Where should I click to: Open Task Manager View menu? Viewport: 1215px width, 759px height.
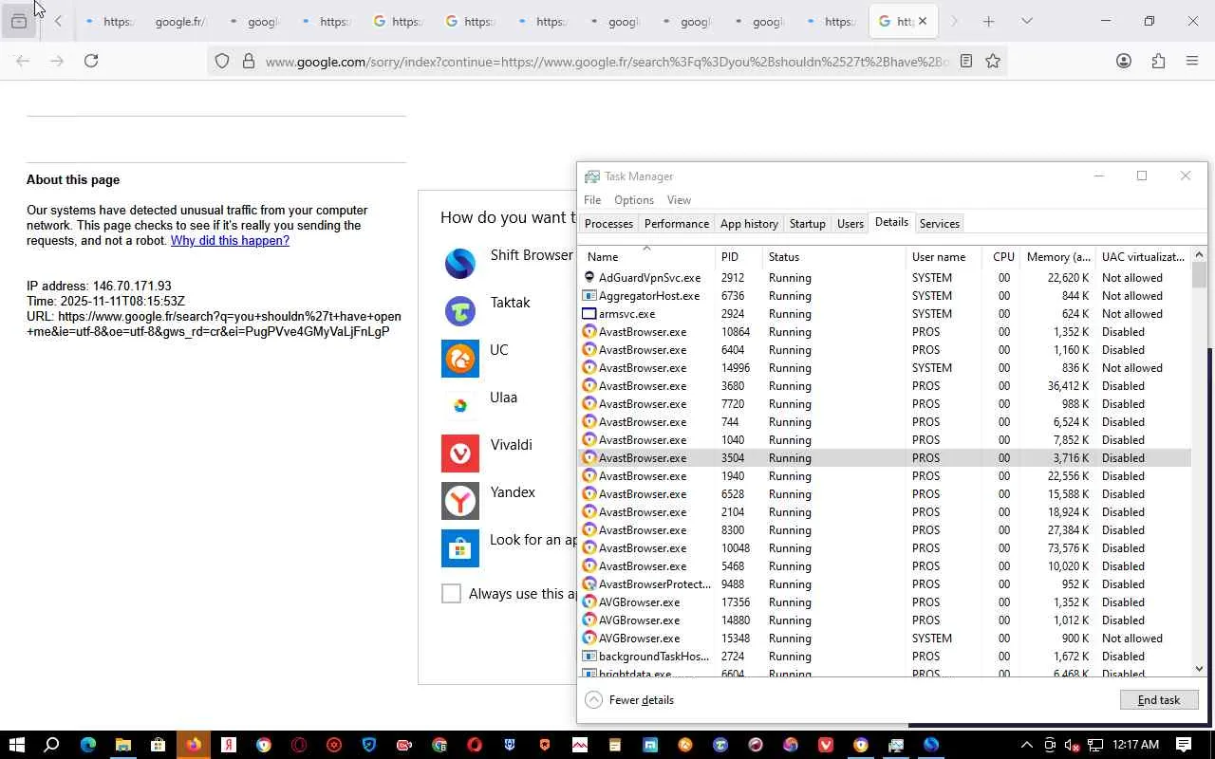pos(679,200)
